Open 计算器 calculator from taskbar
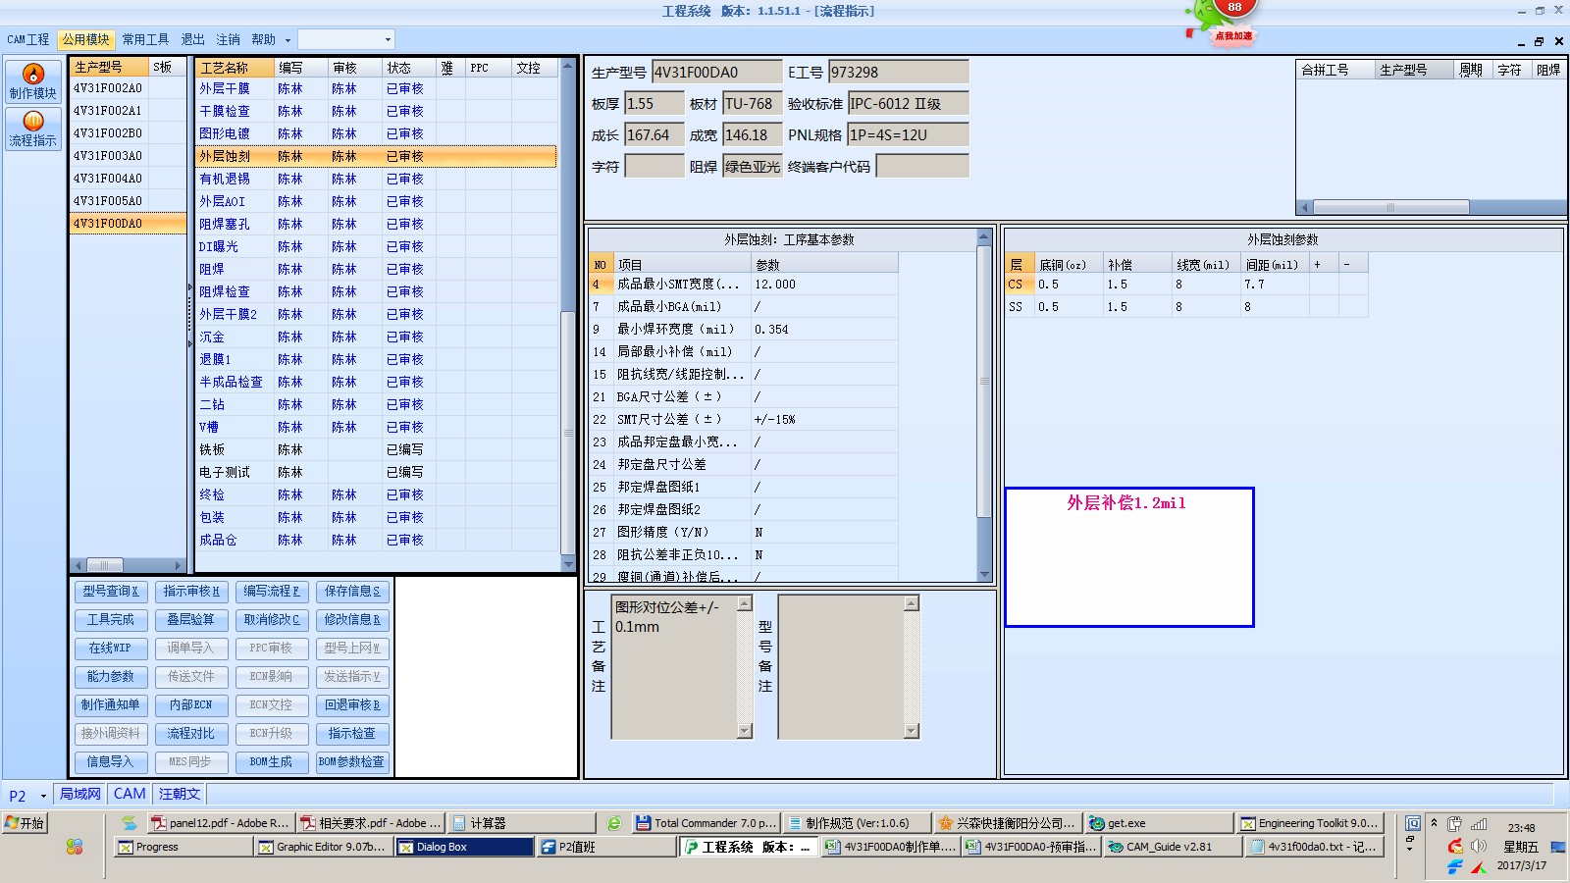Screen dimensions: 1570x883 click(x=522, y=823)
